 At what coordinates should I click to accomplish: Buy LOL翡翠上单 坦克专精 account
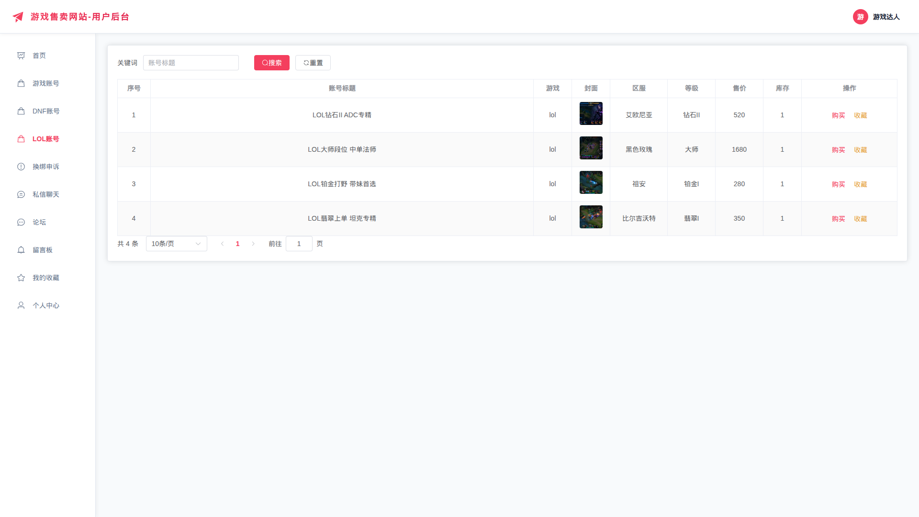pyautogui.click(x=838, y=219)
